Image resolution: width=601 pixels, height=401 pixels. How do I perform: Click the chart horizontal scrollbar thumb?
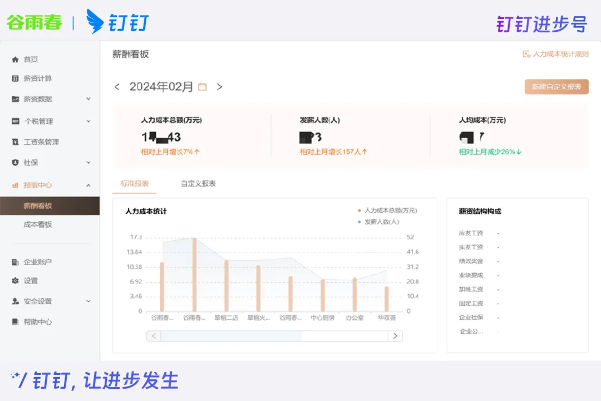[x=231, y=336]
